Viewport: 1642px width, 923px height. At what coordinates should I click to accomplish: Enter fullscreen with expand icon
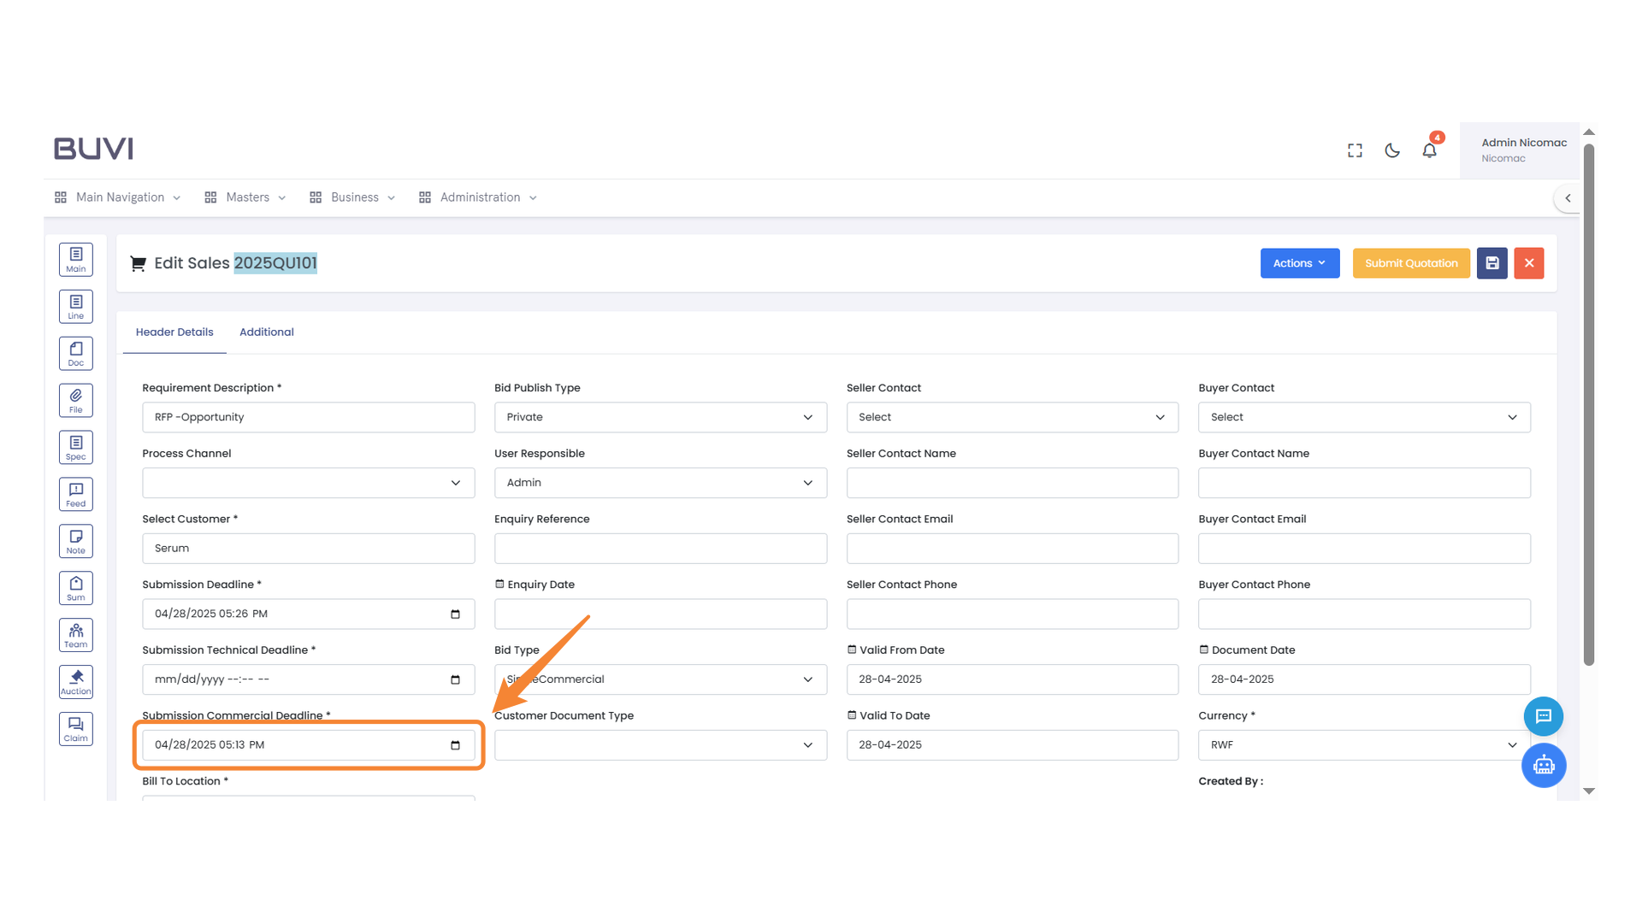point(1355,150)
